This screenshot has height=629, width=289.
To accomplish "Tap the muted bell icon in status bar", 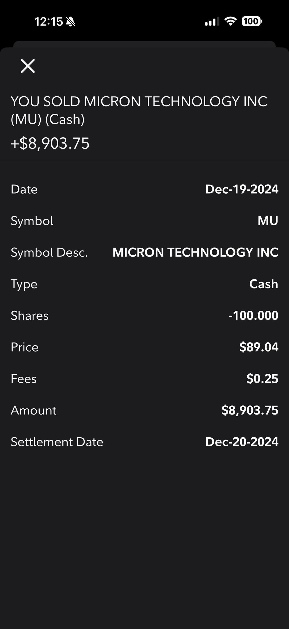I will coord(70,21).
